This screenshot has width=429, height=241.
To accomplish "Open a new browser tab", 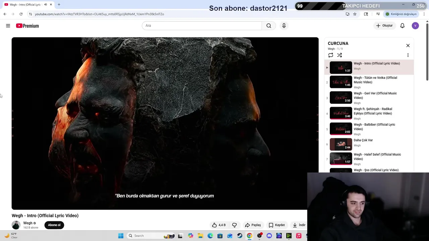I will tap(59, 5).
